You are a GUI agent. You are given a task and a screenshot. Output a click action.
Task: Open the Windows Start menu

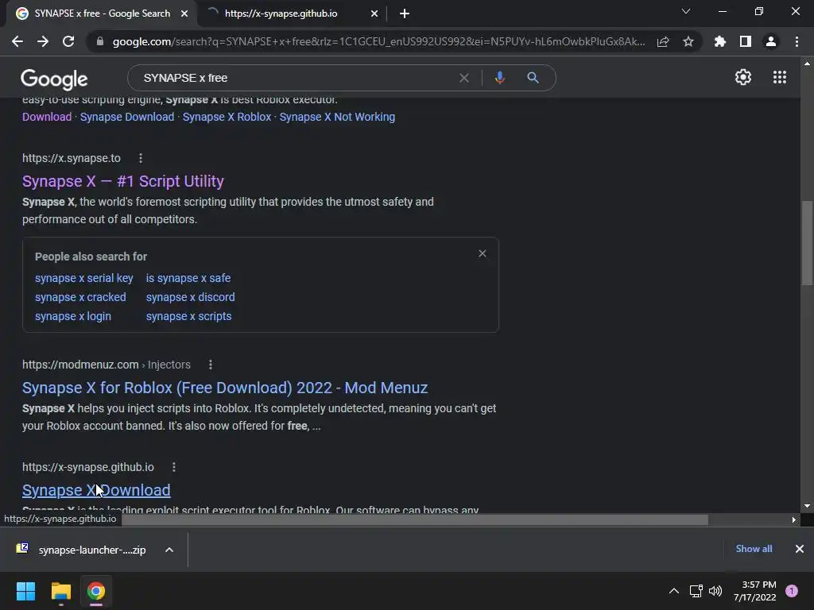click(x=25, y=591)
